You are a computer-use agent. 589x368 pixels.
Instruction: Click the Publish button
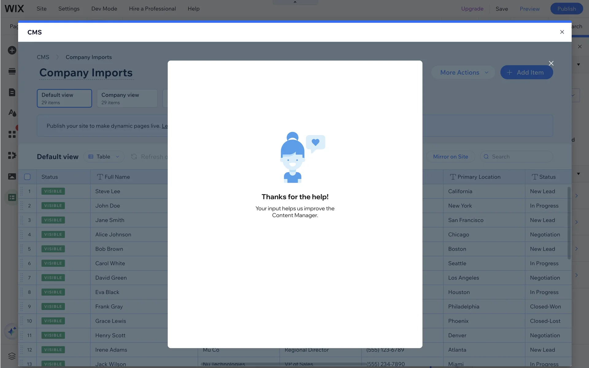pos(566,9)
